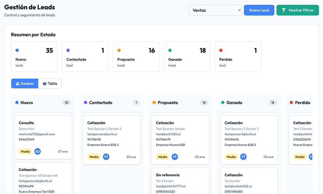Click the funnel icon in Mostrar Filtros
Image resolution: width=323 pixels, height=194 pixels.
[x=284, y=10]
